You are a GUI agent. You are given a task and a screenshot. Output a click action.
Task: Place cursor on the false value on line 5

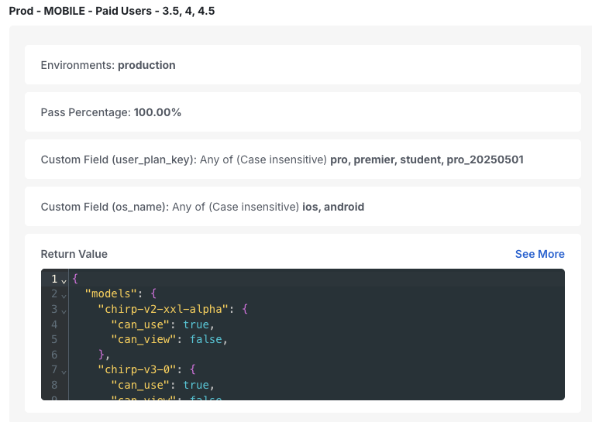(206, 339)
